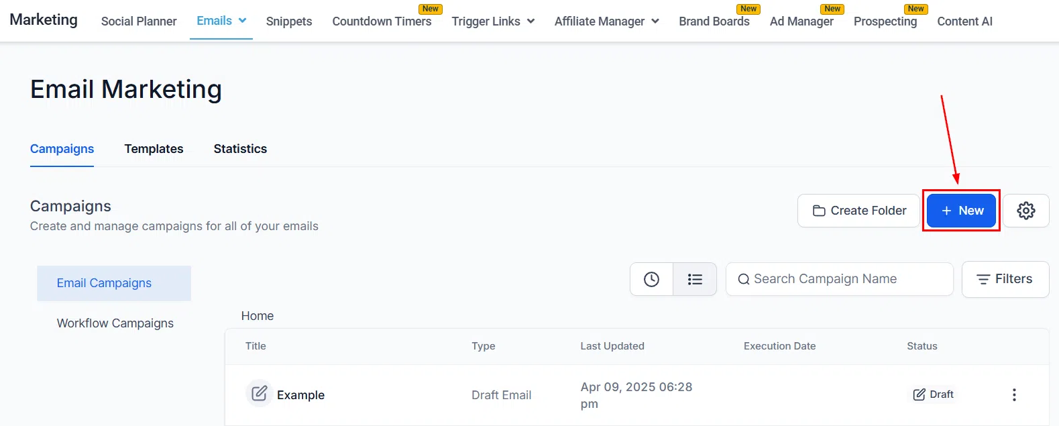
Task: Expand the Trigger Links dropdown arrow
Action: (x=531, y=21)
